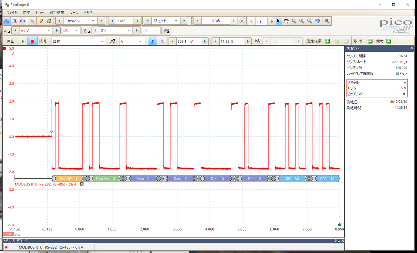Click the undo zoom arrow icon
This screenshot has width=417, height=253.
pos(318,21)
